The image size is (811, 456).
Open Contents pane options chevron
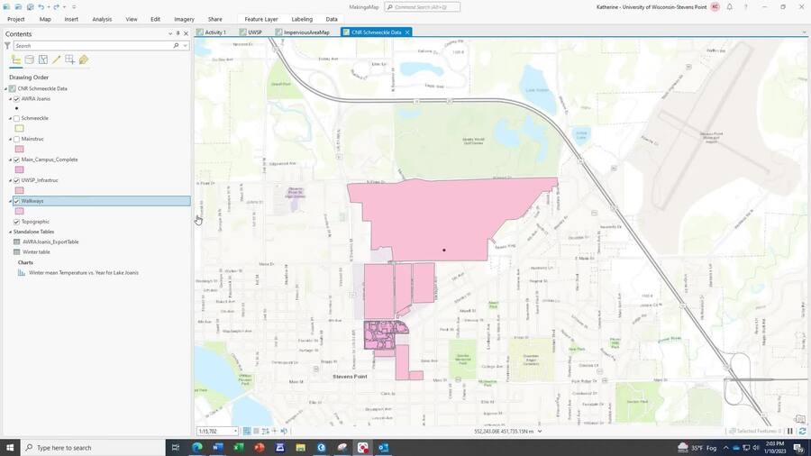click(170, 33)
